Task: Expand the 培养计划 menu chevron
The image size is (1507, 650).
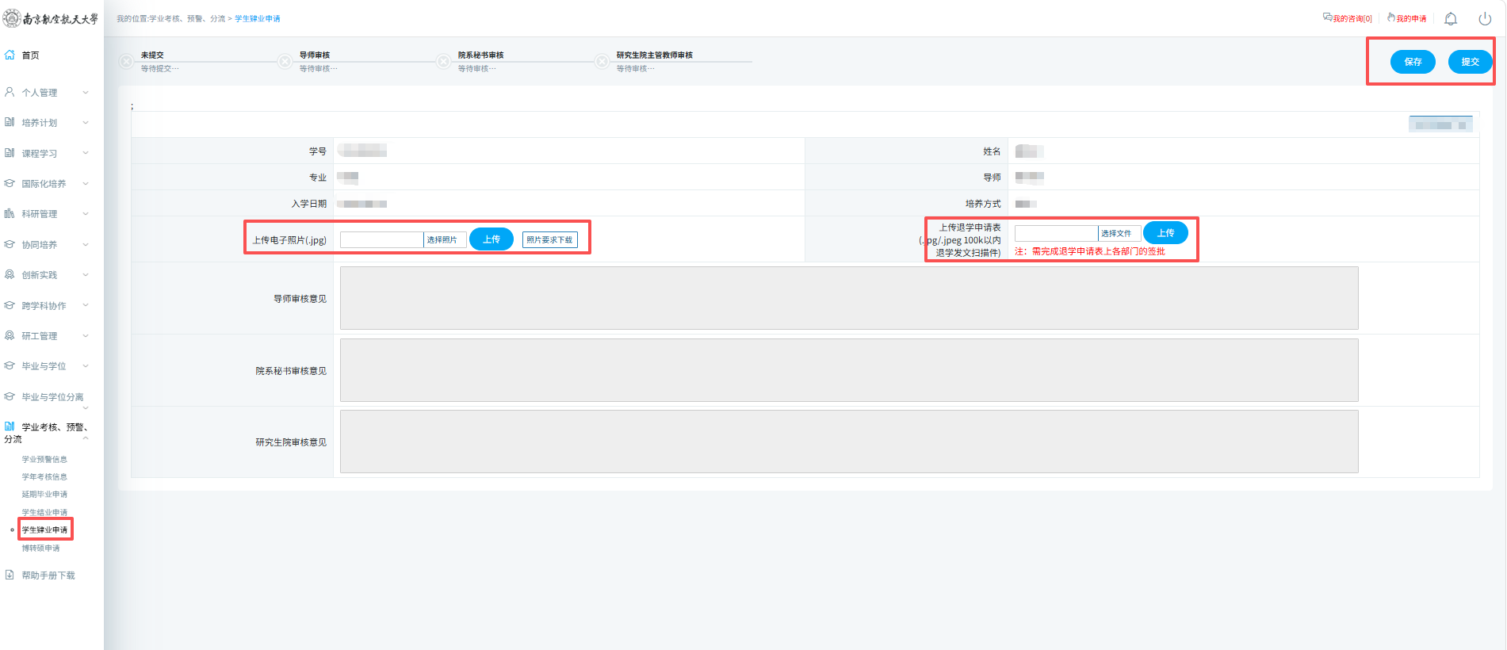Action: point(86,123)
